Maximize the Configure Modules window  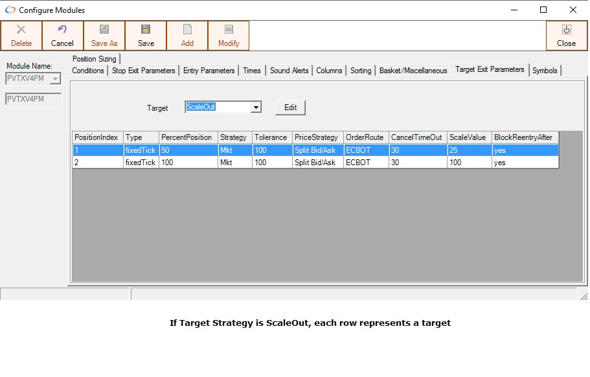[x=543, y=10]
